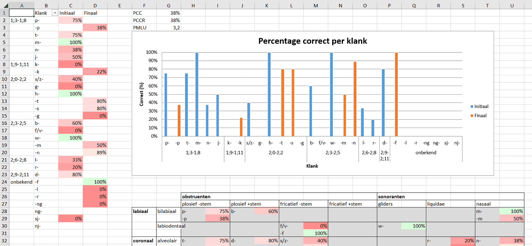Click the 'gliders' header cell
532x246 pixels.
point(402,204)
